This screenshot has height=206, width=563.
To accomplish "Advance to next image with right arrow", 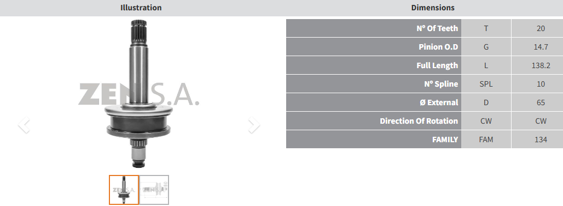I will coord(254,125).
